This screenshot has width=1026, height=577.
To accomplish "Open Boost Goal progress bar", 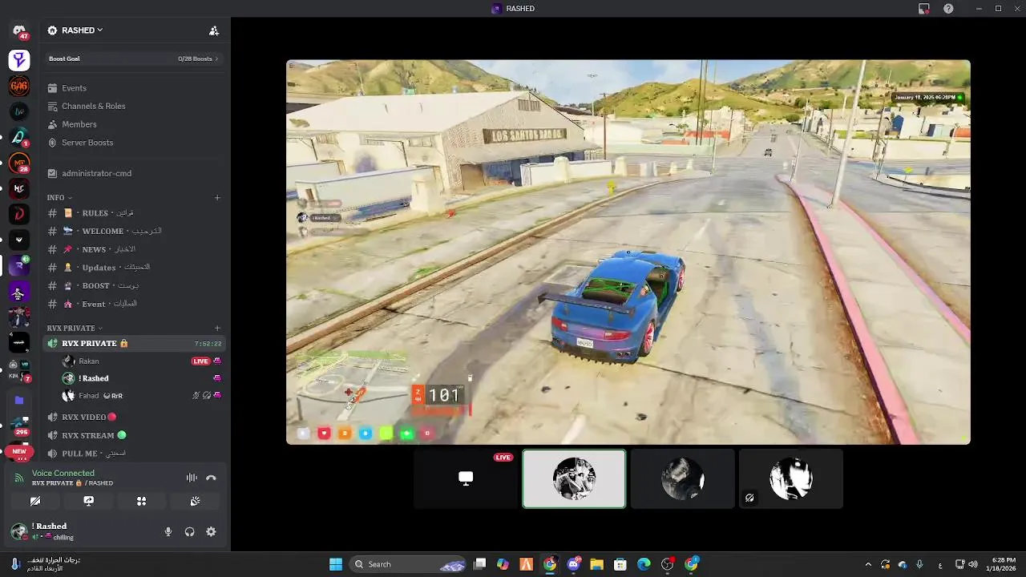I will (133, 59).
